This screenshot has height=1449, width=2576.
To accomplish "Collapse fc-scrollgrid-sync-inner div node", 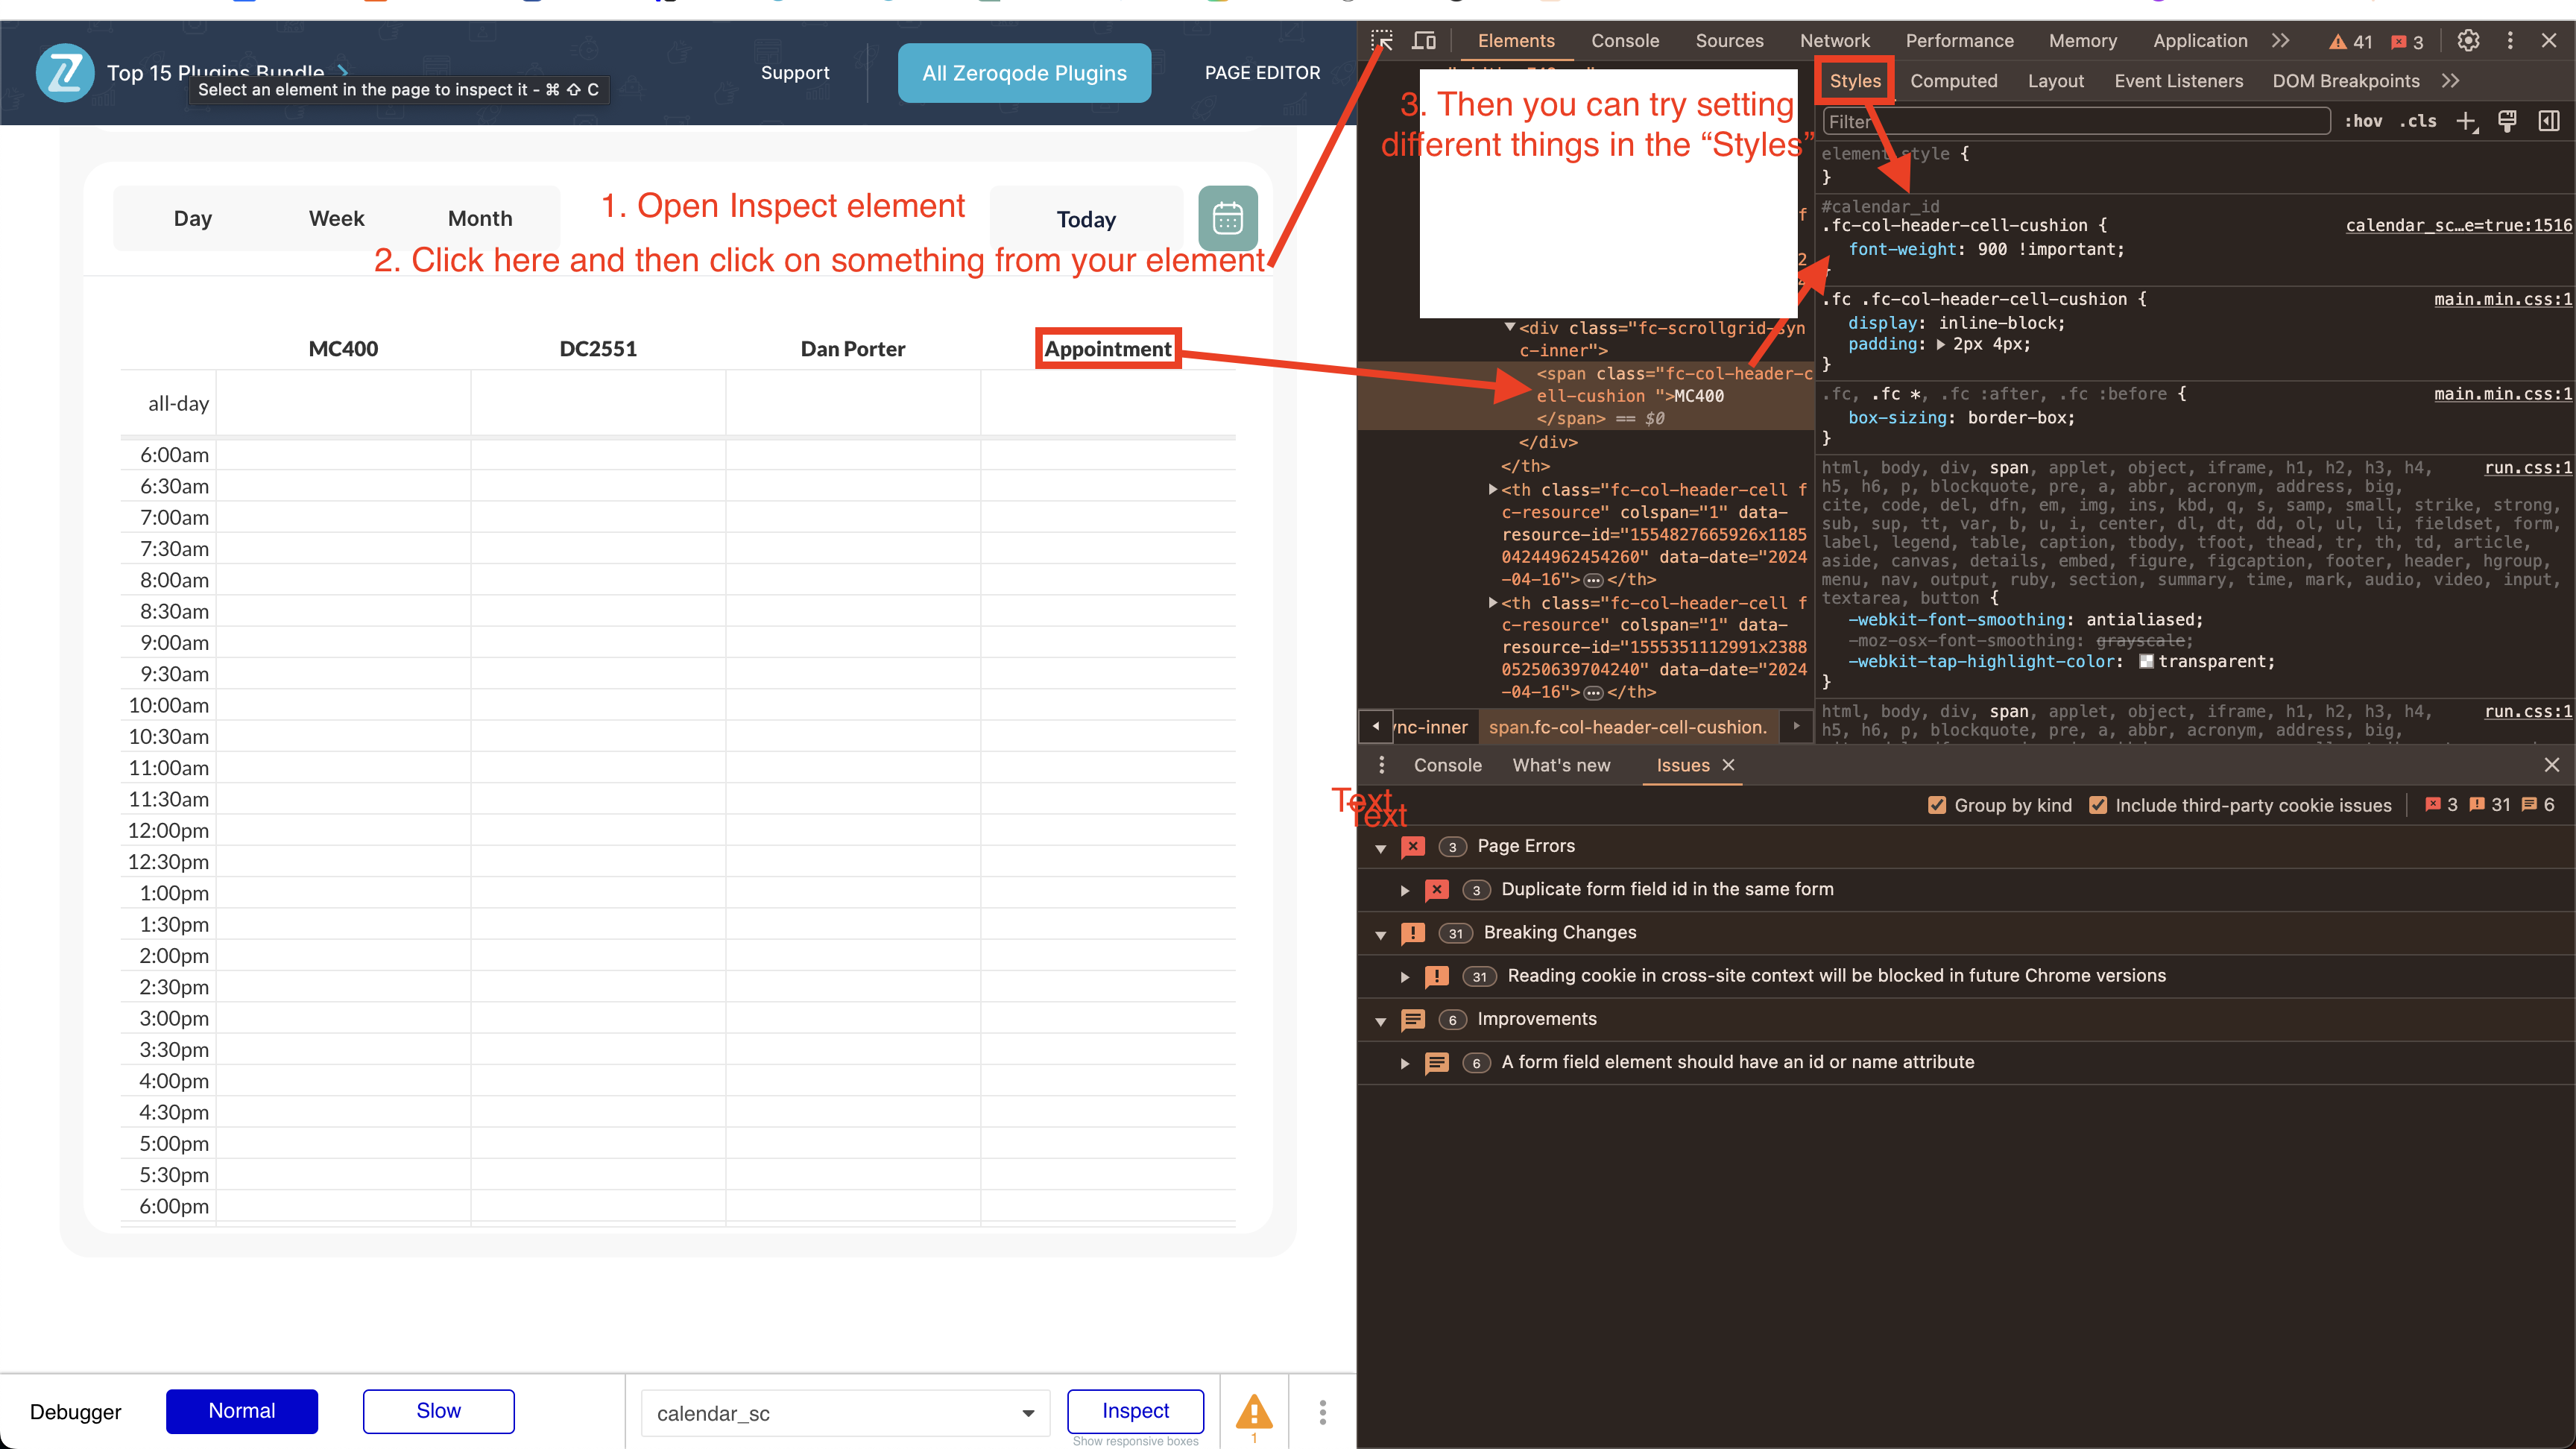I will pyautogui.click(x=1510, y=327).
